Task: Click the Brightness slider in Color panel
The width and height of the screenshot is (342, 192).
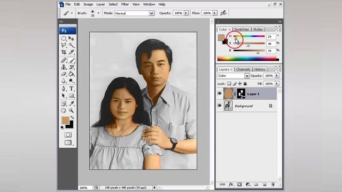Action: (x=249, y=51)
